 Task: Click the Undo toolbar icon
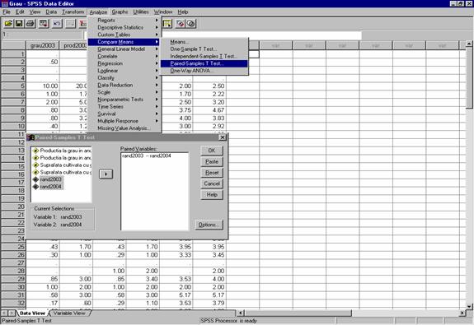tap(57, 24)
